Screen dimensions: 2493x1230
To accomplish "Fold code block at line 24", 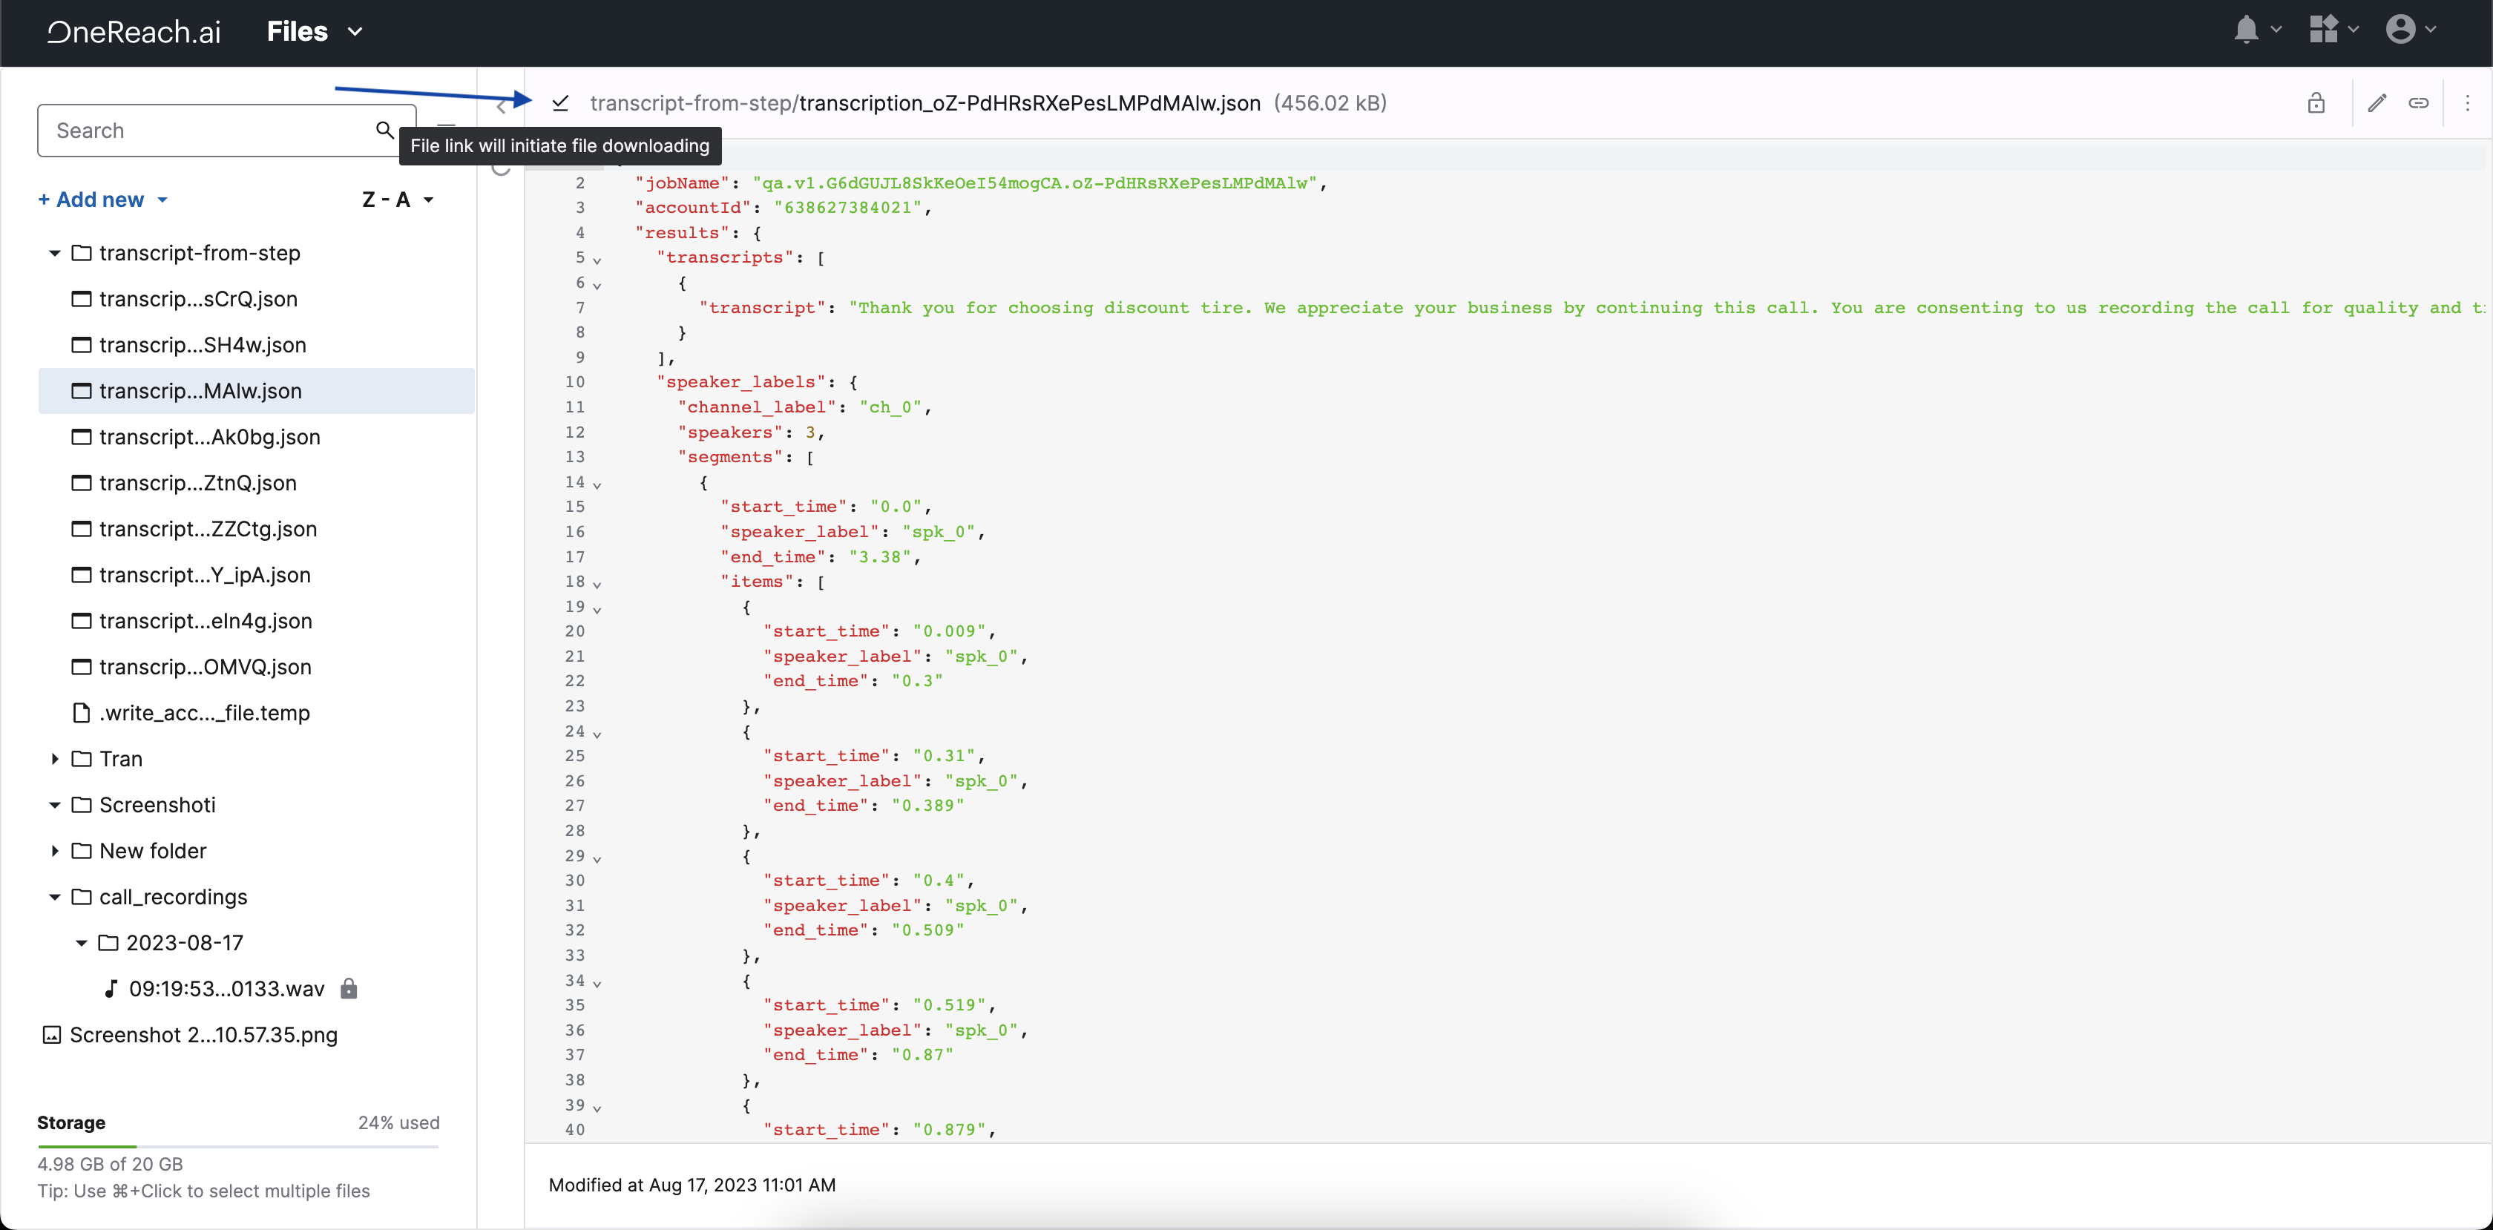I will click(x=597, y=734).
